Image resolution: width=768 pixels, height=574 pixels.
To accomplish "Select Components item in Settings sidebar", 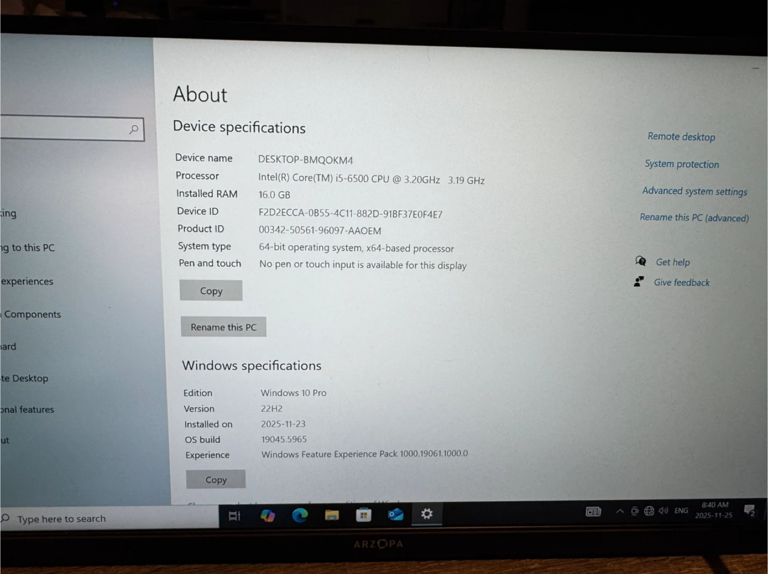I will pos(32,315).
